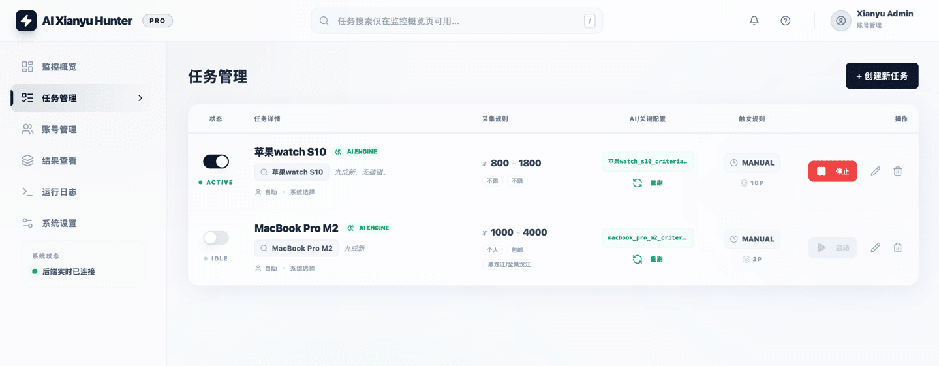Expand the 任务管理 sidebar chevron

point(140,98)
